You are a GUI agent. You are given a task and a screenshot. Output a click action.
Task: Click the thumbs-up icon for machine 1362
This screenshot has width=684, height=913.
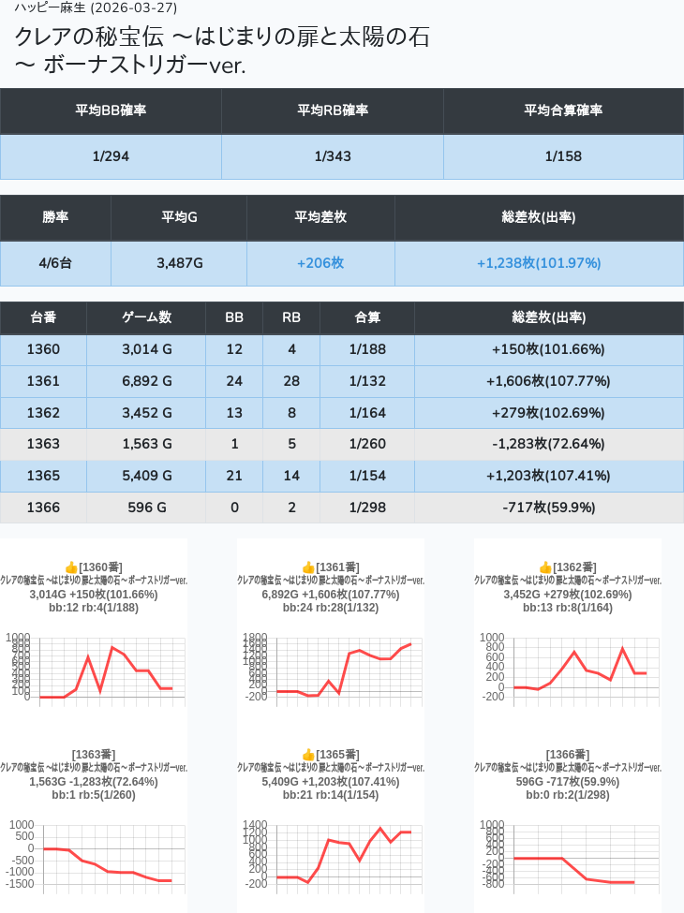544,567
